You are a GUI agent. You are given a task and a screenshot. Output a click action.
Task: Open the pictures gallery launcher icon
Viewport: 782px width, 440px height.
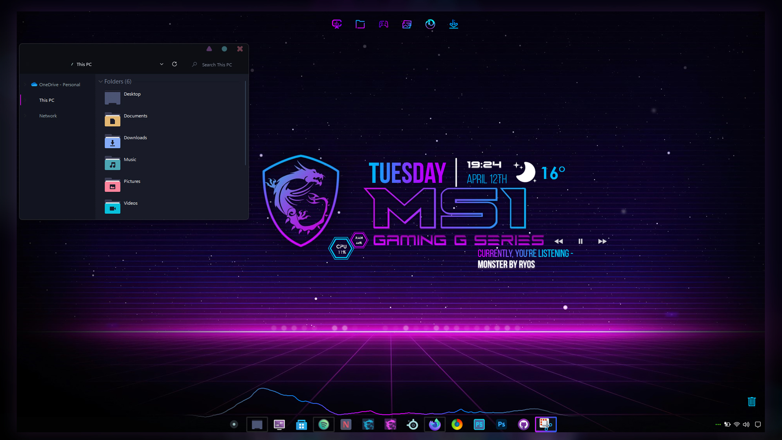coord(407,24)
